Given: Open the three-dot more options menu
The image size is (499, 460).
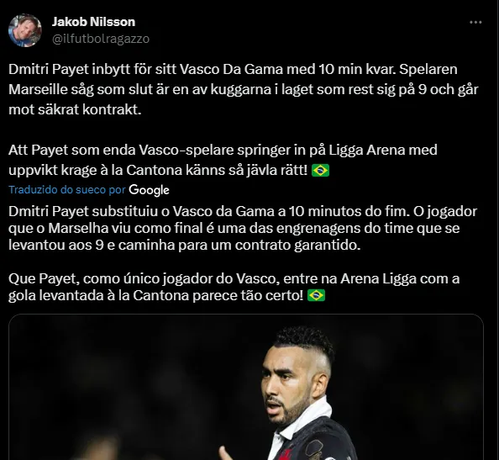Looking at the screenshot, I should pos(475,23).
